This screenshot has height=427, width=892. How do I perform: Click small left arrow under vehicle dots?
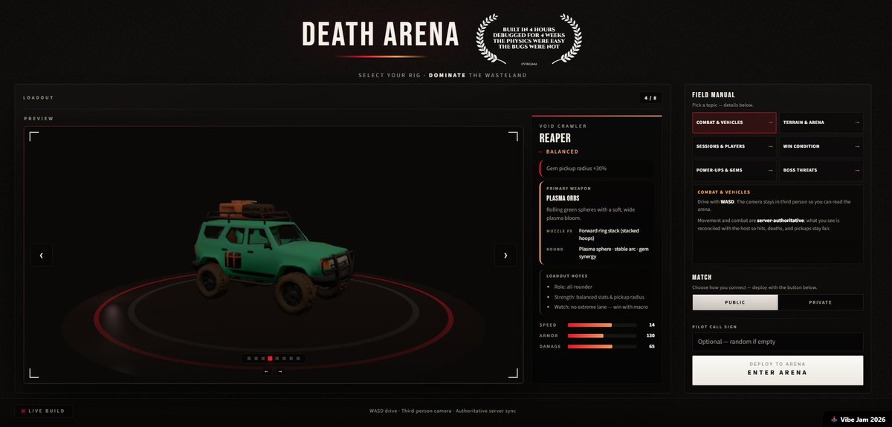[266, 371]
